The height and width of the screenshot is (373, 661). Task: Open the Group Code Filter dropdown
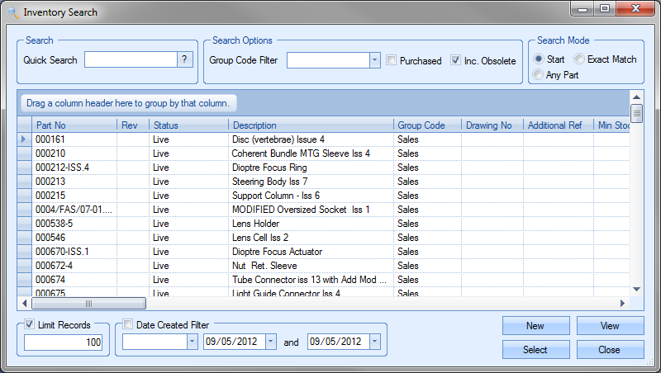374,60
